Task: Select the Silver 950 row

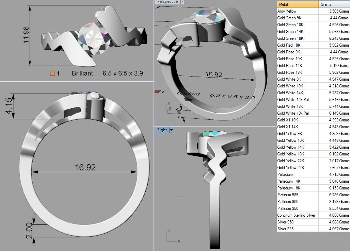Action: tap(313, 222)
